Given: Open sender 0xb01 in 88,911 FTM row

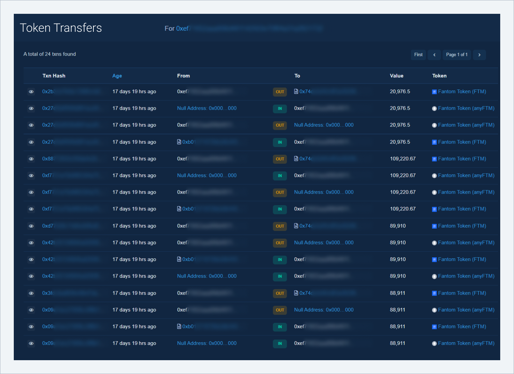Looking at the screenshot, I should click(208, 326).
